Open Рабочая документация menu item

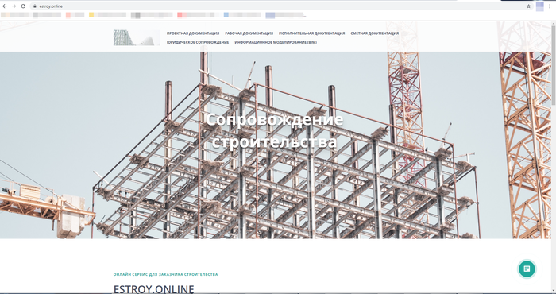tap(249, 33)
